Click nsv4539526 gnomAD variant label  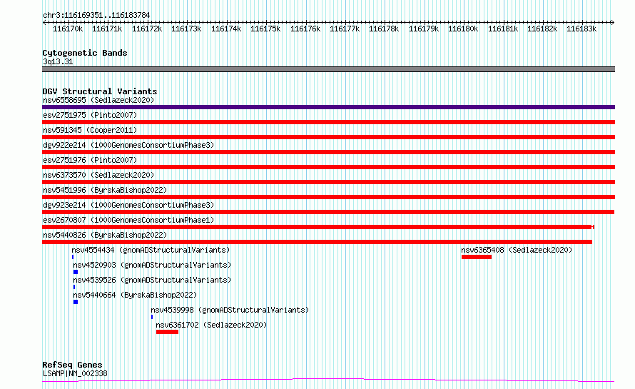[152, 280]
